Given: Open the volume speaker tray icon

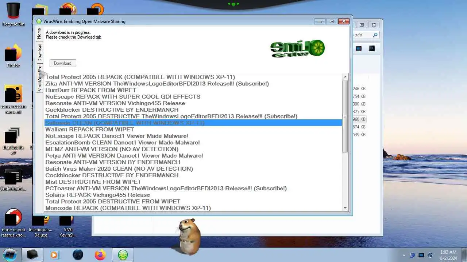Looking at the screenshot, I should [x=430, y=255].
